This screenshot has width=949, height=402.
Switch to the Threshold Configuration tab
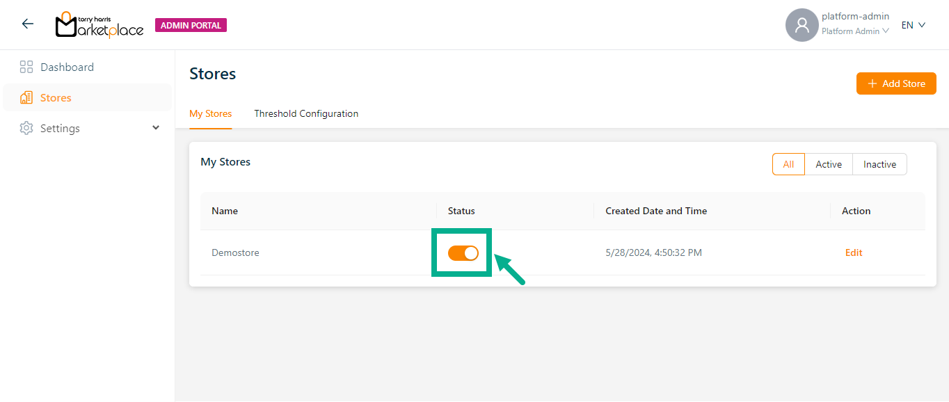[x=306, y=113]
